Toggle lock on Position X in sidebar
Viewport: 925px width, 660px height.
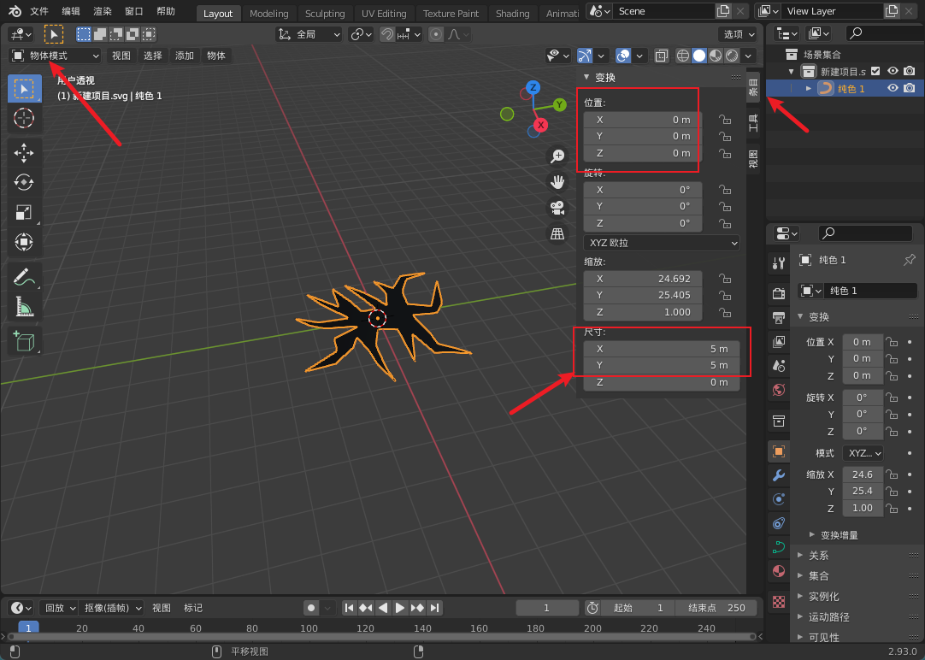[x=725, y=120]
